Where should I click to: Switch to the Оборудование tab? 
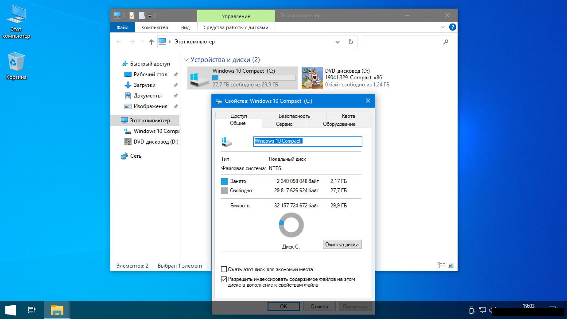tap(339, 124)
